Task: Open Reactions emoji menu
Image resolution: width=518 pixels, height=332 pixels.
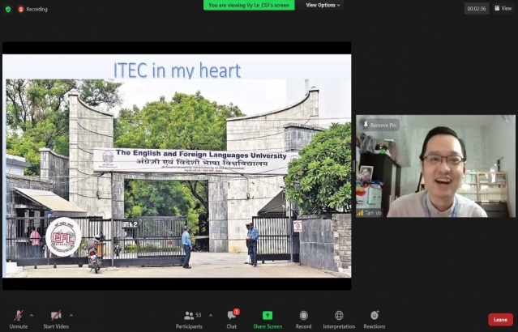Action: [x=375, y=320]
